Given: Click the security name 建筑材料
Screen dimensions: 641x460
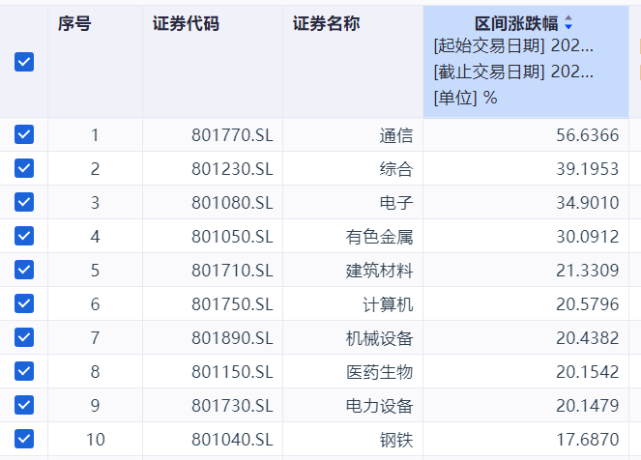Looking at the screenshot, I should pyautogui.click(x=379, y=271).
